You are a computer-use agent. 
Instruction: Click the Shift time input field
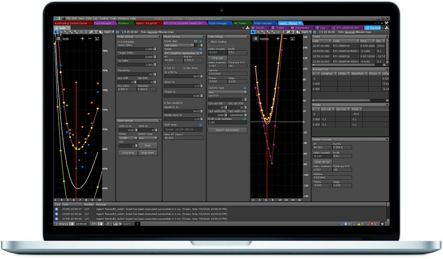(184, 129)
